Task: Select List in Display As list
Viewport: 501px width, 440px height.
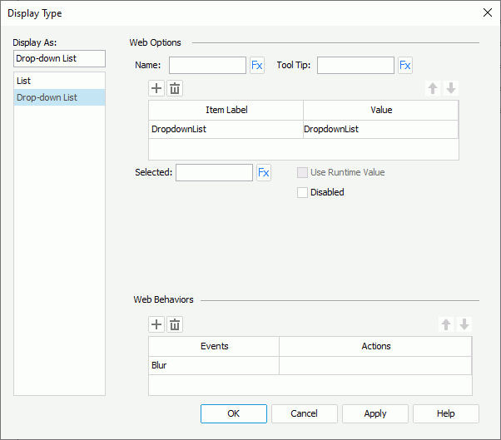Action: click(59, 81)
